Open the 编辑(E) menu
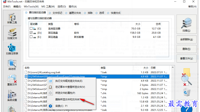200x112 pixels. click(x=17, y=7)
